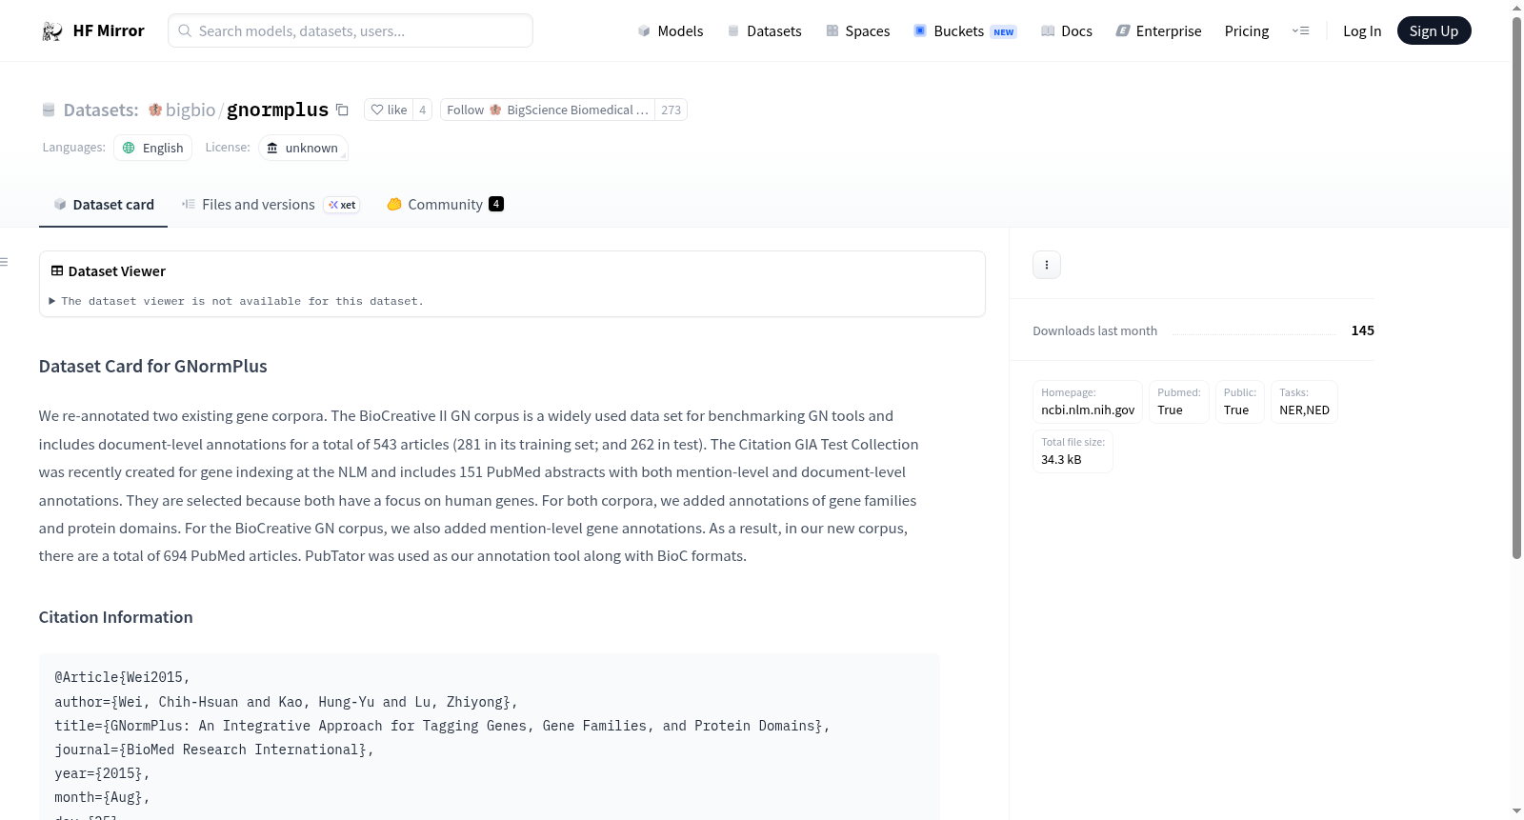Toggle the left table of contents icon
Screen dimensions: 1524x820
click(5, 262)
